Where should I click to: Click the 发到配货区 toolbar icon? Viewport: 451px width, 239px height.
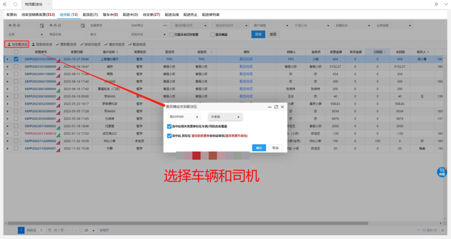(x=10, y=44)
